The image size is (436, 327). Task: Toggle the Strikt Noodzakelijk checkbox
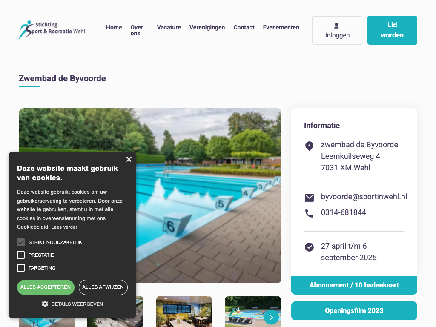tap(21, 242)
